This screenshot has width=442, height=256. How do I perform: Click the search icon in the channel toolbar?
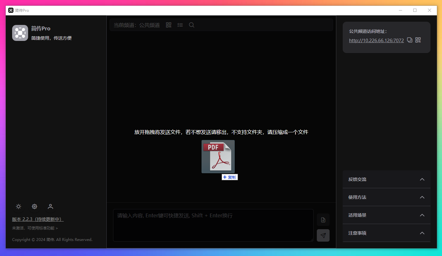[191, 25]
